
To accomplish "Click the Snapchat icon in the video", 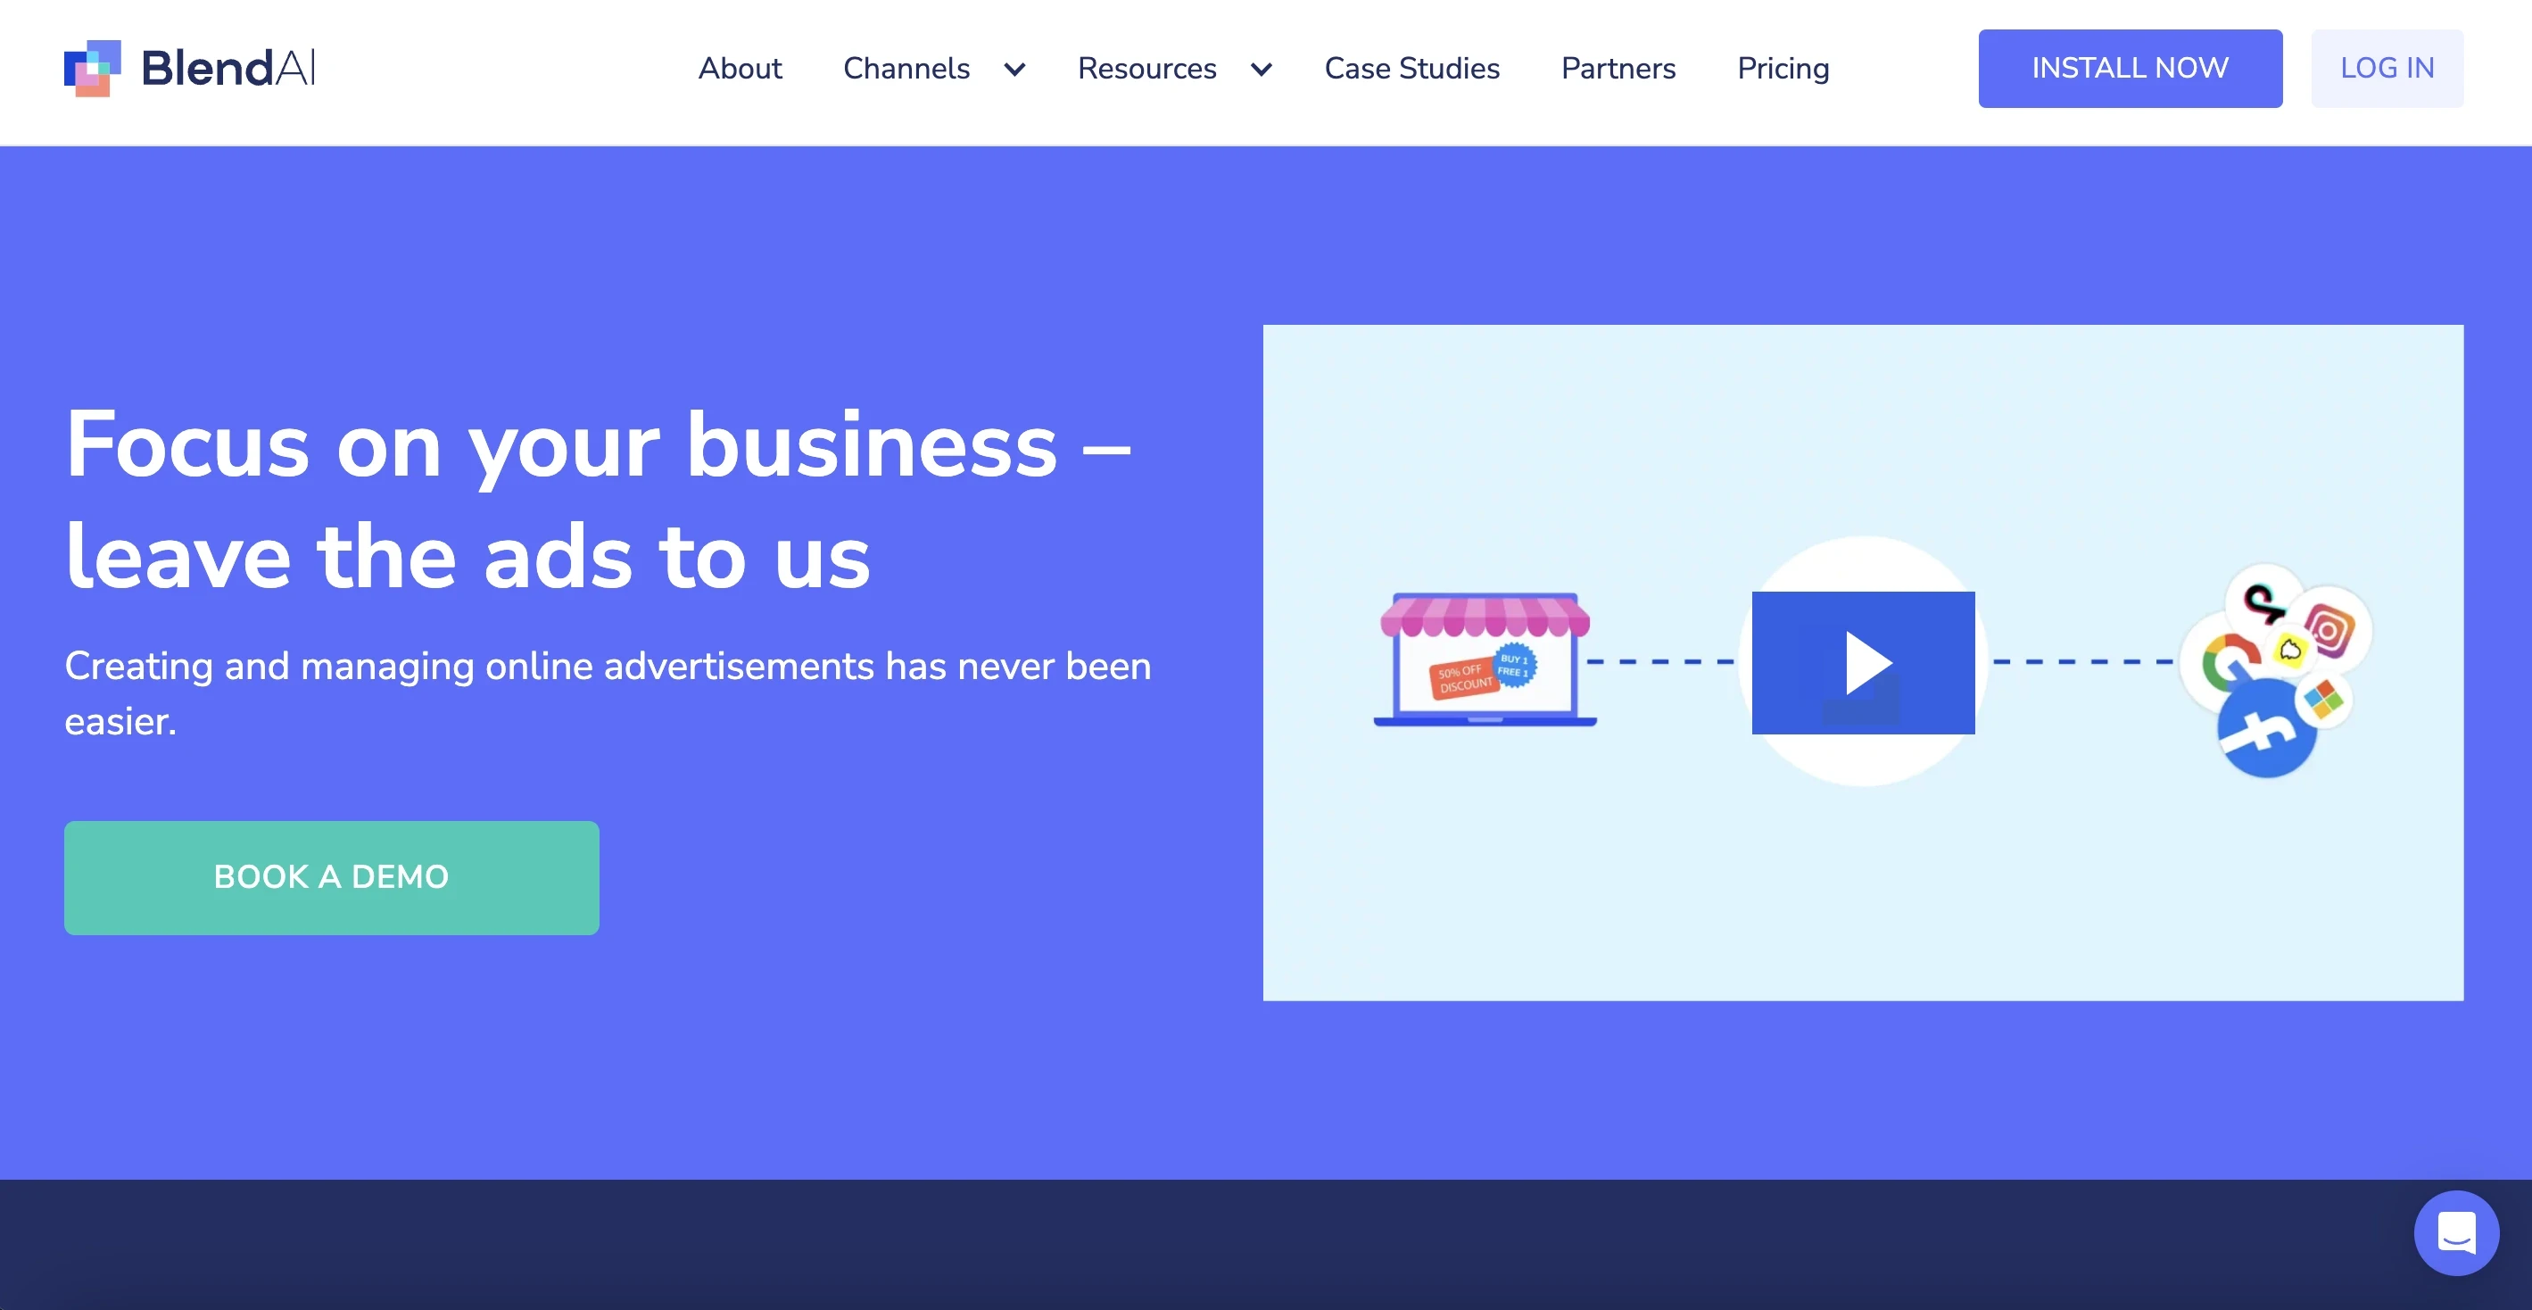I will click(2290, 649).
